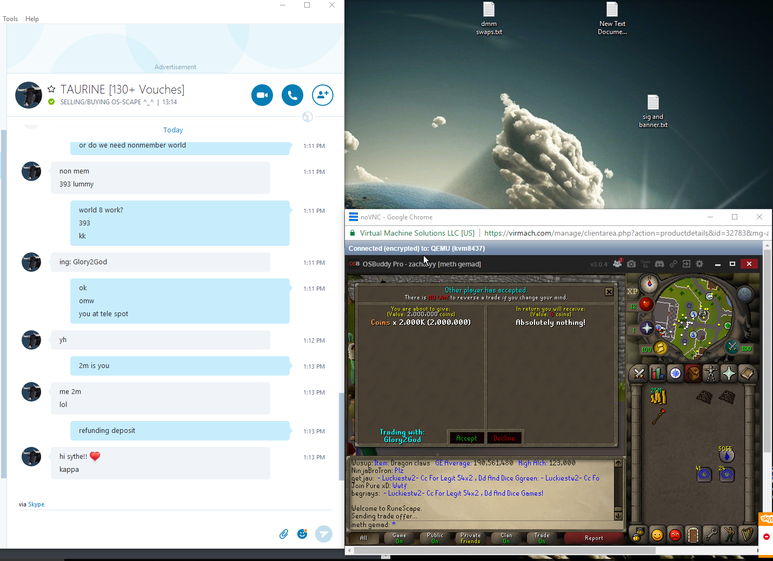
Task: Click the 5055 water runes stack
Action: (x=726, y=455)
